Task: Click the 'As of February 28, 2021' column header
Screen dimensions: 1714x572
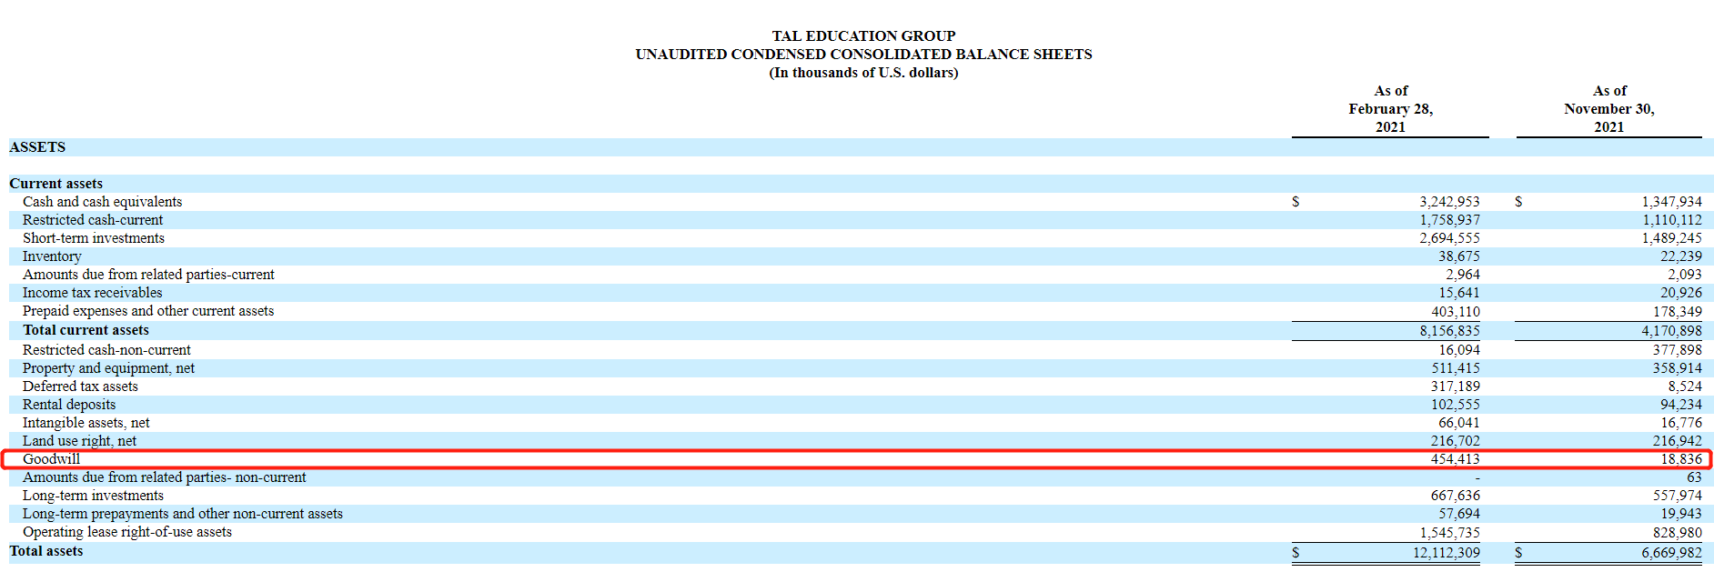Action: click(x=1390, y=109)
